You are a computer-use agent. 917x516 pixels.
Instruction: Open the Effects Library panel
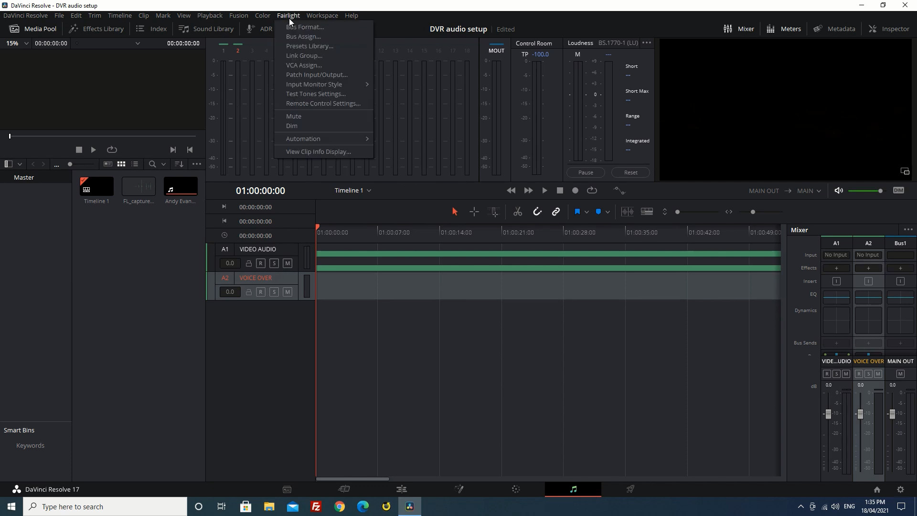coord(96,29)
